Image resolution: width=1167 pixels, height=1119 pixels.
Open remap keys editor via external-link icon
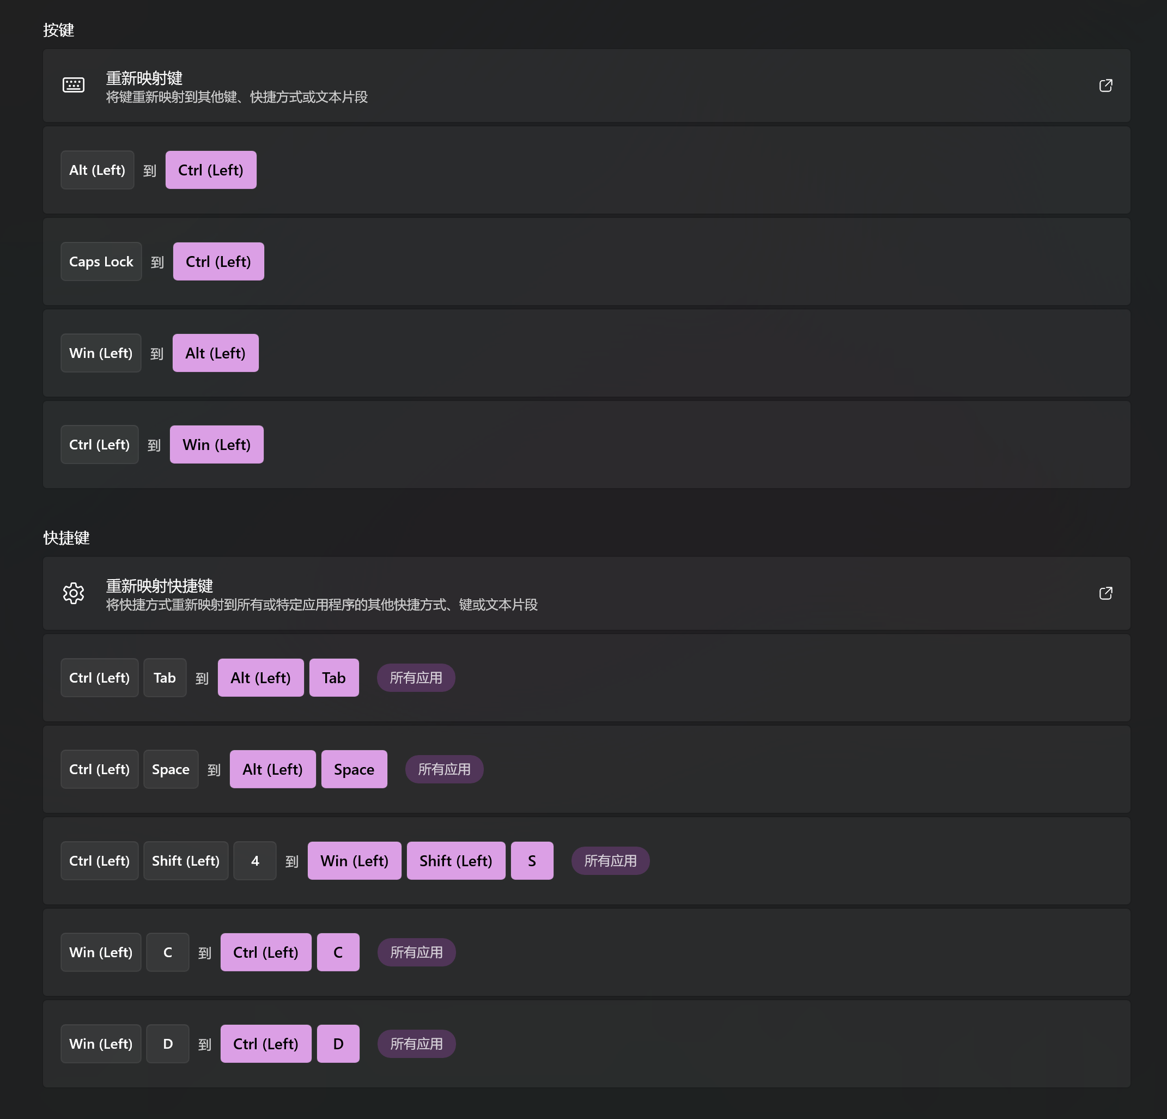pyautogui.click(x=1105, y=86)
